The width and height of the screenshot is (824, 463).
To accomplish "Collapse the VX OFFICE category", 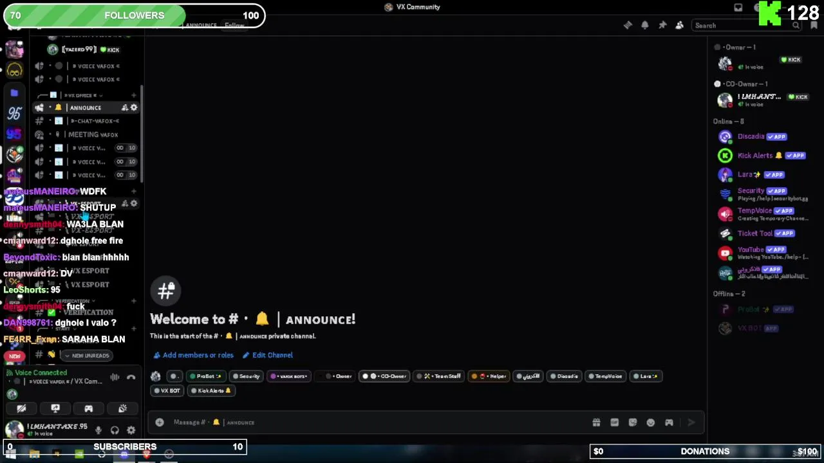I will pyautogui.click(x=84, y=95).
